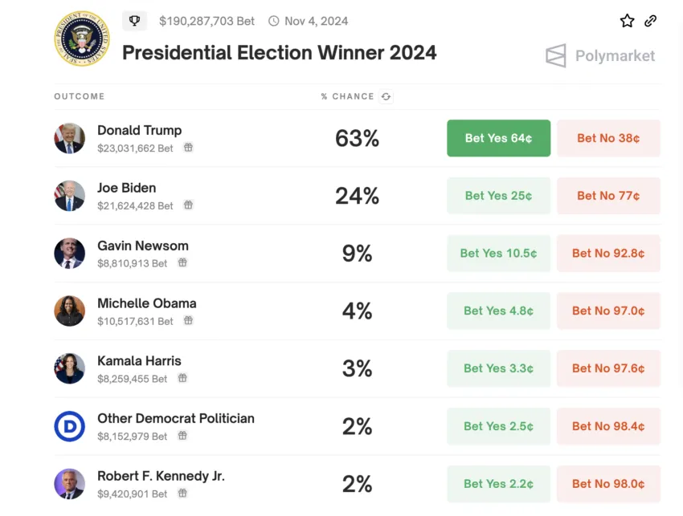
Task: Click the star icon to favorite this market
Action: [627, 21]
